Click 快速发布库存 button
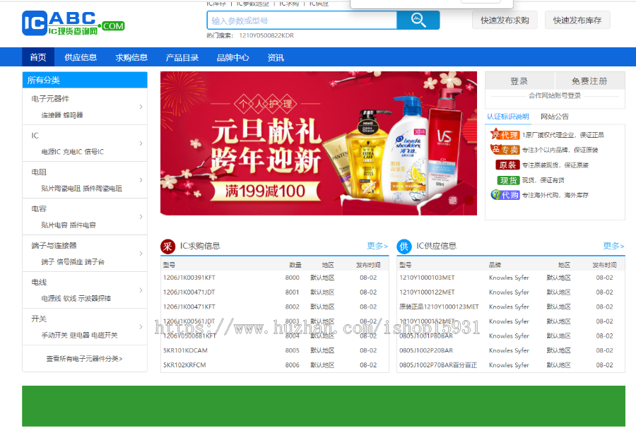The width and height of the screenshot is (636, 433). click(x=577, y=20)
